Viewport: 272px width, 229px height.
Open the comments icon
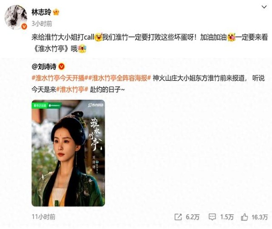[212, 217]
